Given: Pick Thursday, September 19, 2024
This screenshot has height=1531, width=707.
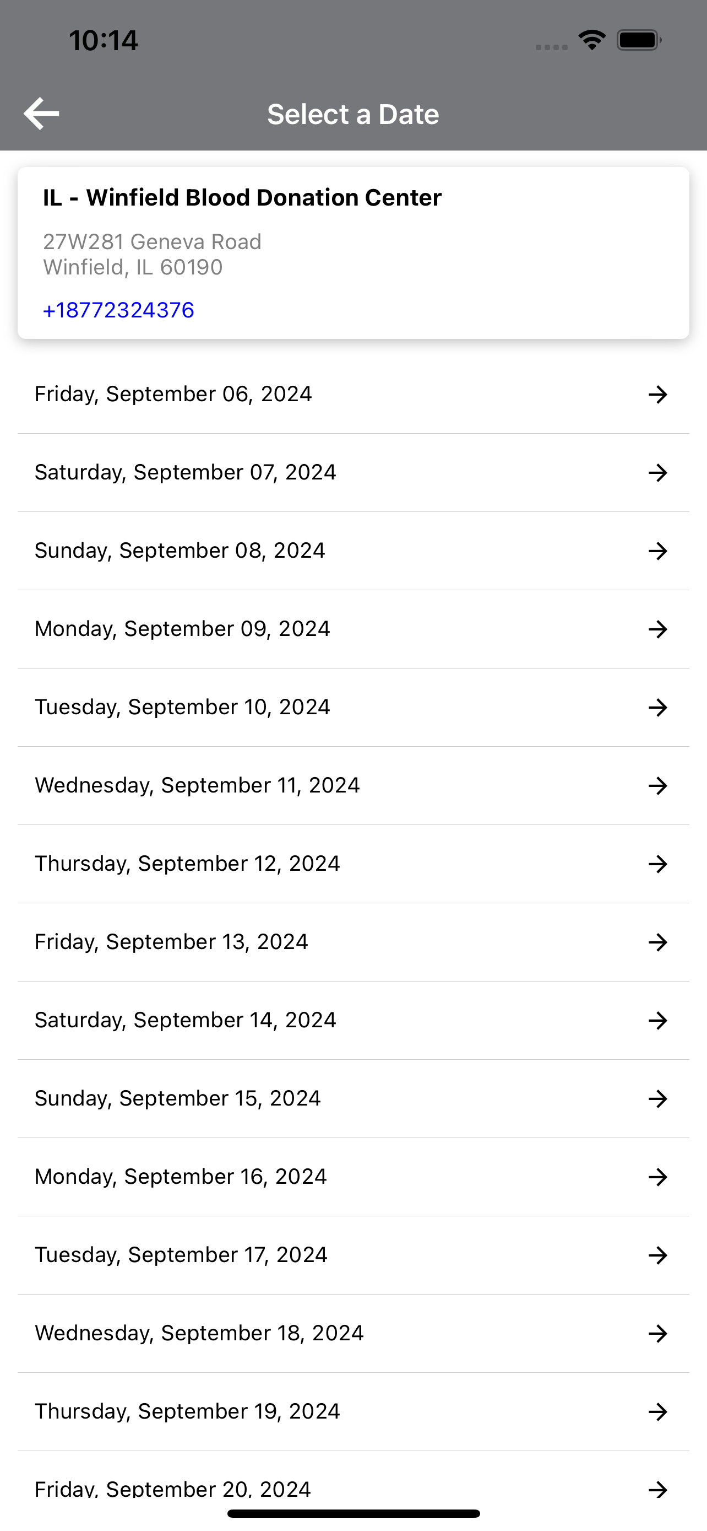Looking at the screenshot, I should [x=353, y=1411].
